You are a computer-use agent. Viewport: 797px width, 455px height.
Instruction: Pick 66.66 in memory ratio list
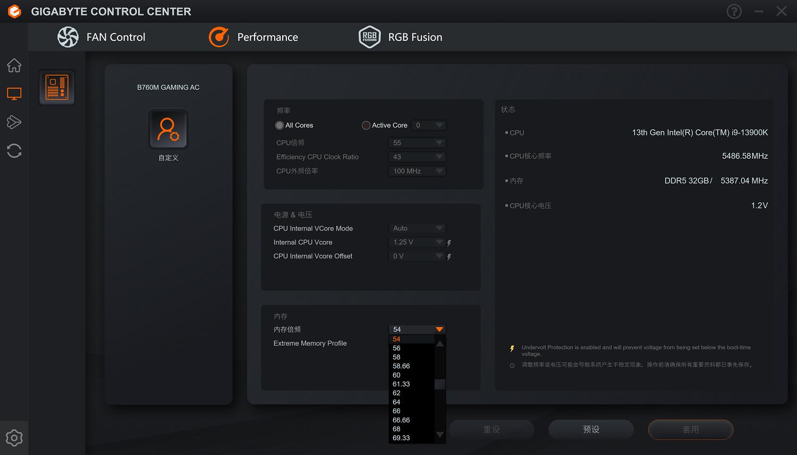401,420
